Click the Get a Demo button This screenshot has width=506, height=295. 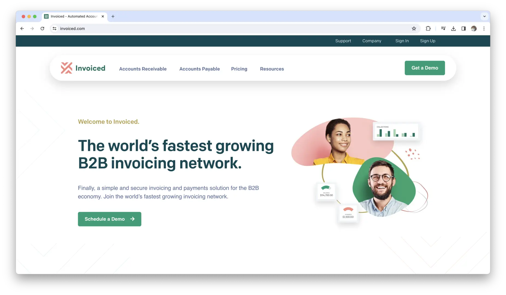pyautogui.click(x=425, y=68)
